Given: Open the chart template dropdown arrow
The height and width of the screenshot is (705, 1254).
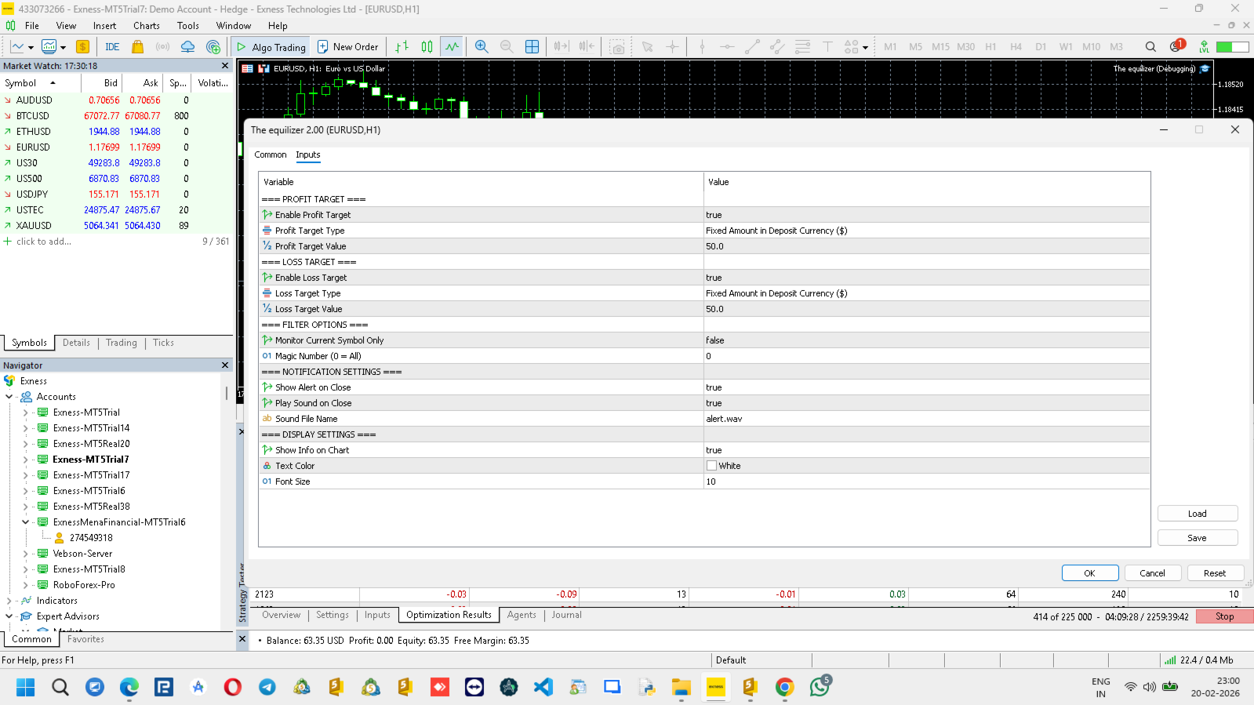Looking at the screenshot, I should point(63,47).
